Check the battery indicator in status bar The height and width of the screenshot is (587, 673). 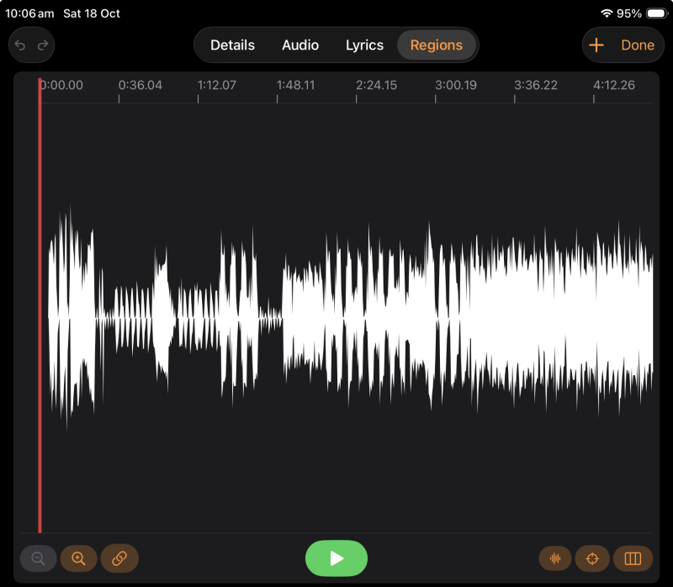(x=655, y=13)
